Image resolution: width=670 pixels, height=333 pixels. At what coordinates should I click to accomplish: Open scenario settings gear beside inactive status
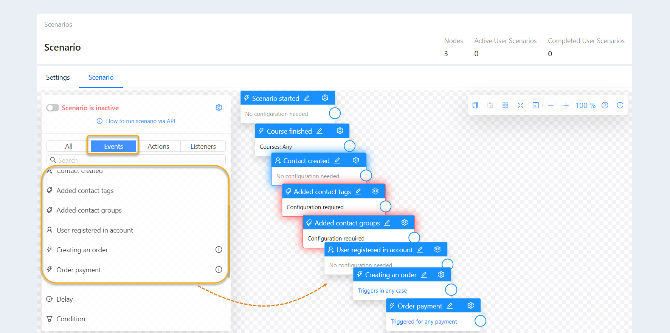click(x=219, y=108)
